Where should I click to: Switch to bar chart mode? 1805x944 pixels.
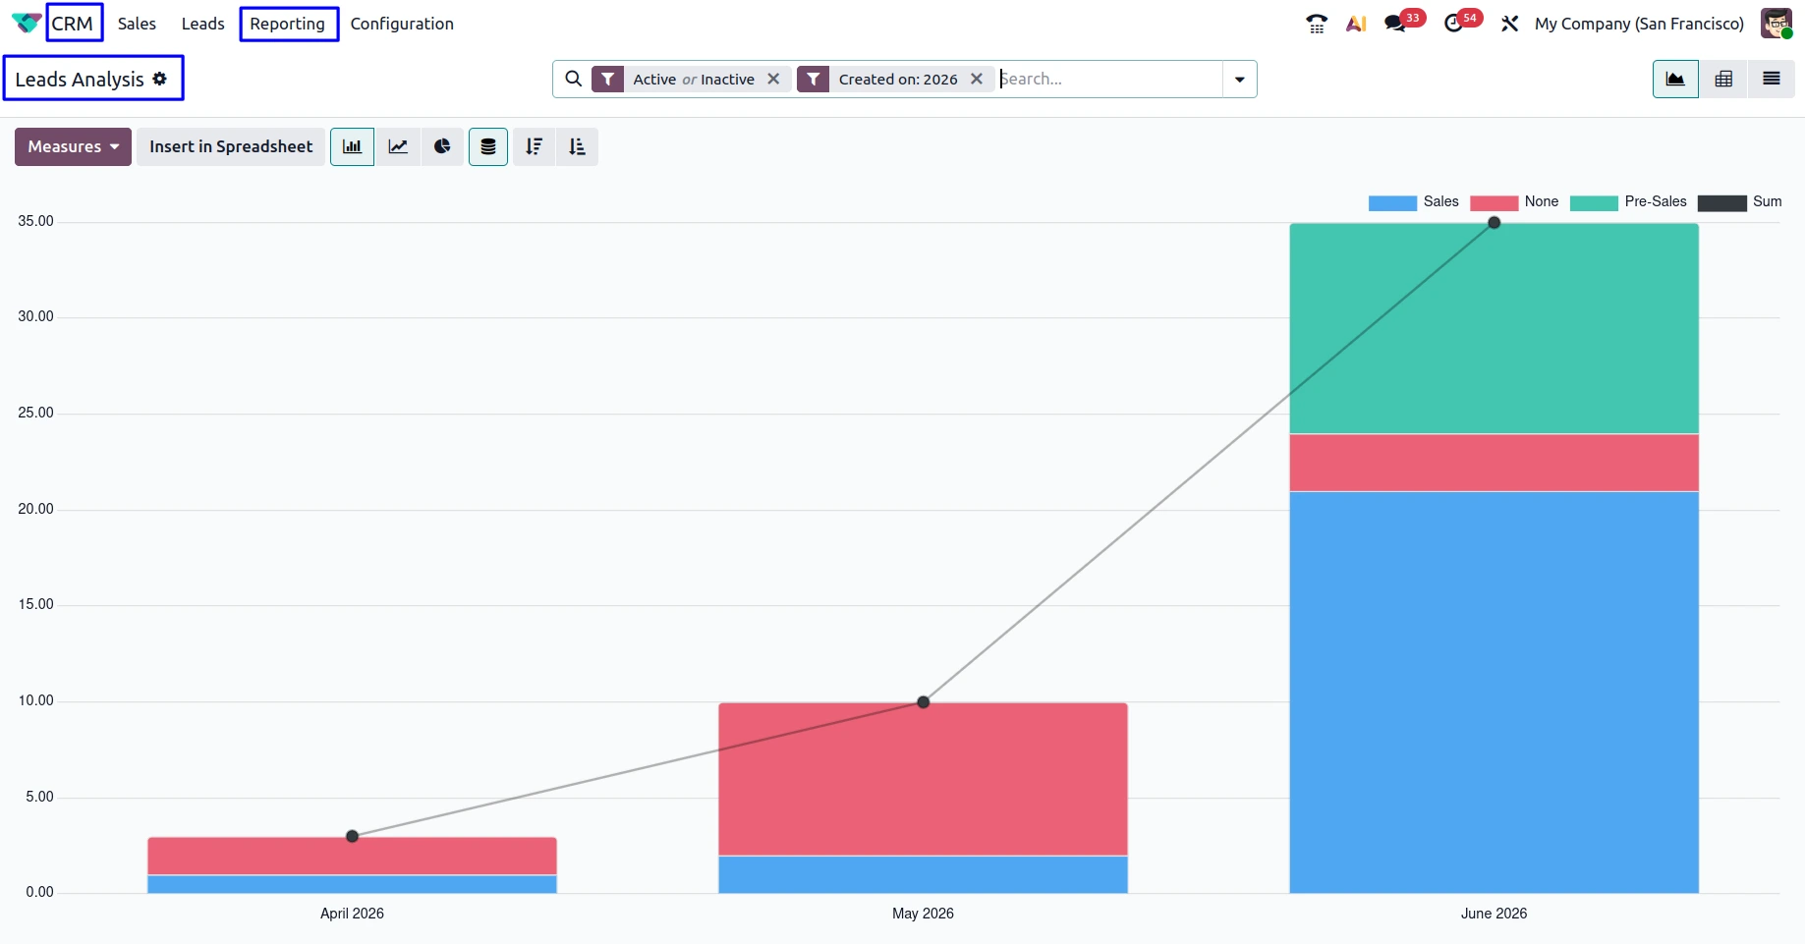click(x=352, y=146)
